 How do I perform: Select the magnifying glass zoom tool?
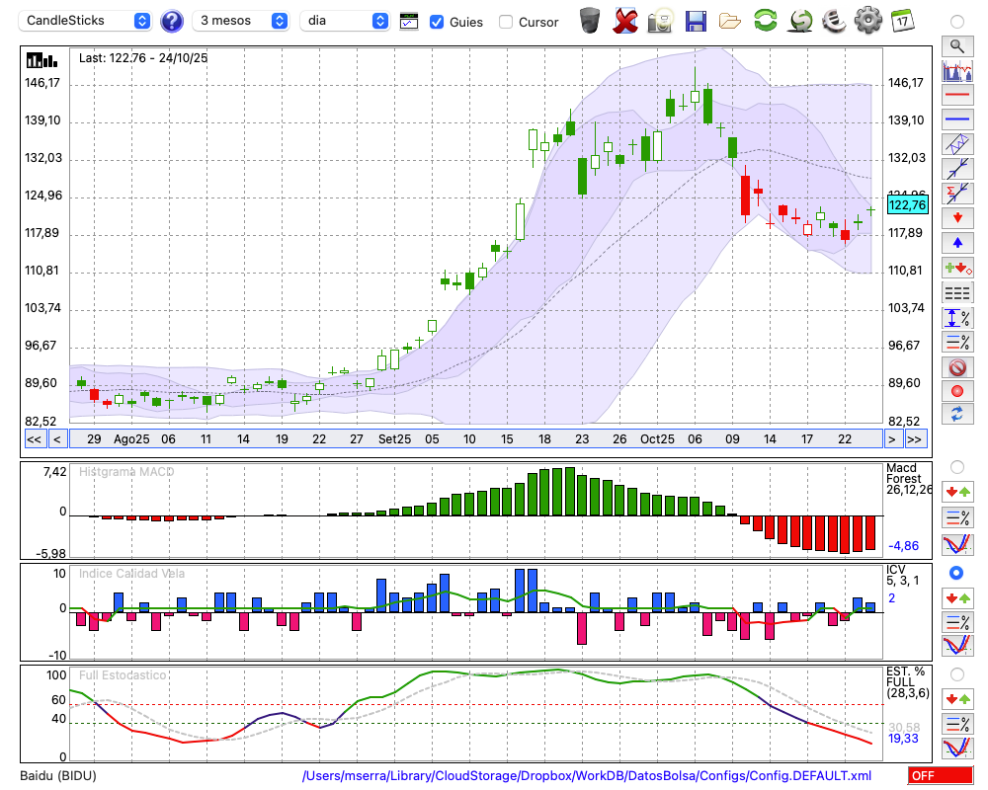coord(956,45)
